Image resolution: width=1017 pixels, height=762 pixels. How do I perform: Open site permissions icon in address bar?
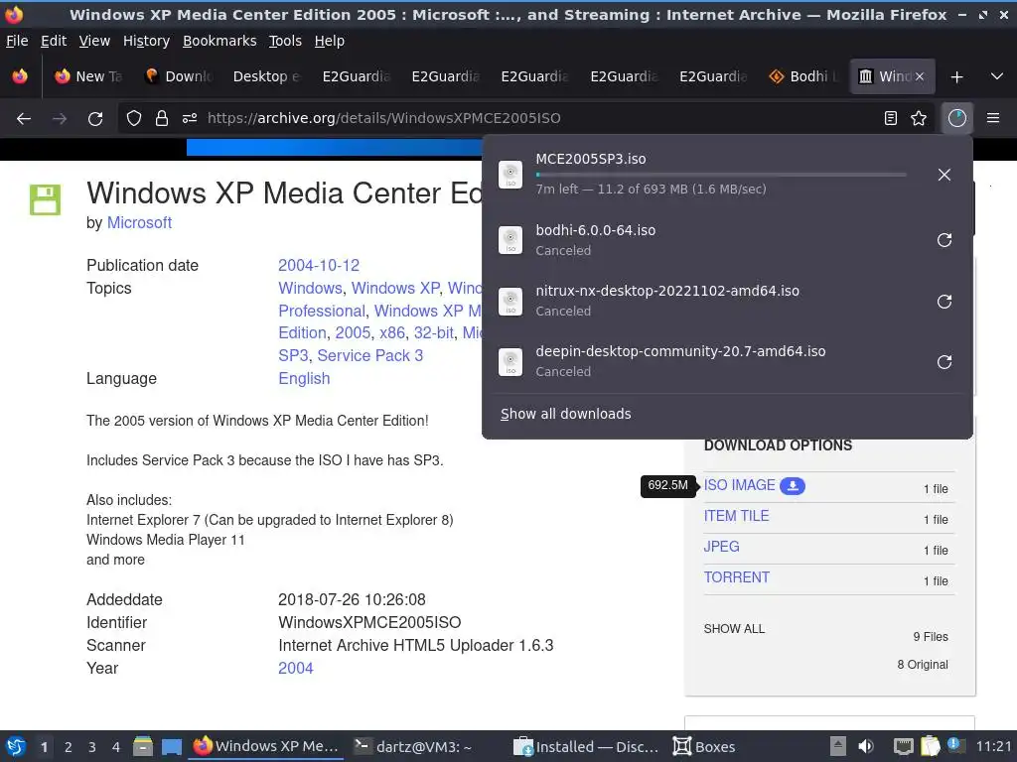click(190, 119)
